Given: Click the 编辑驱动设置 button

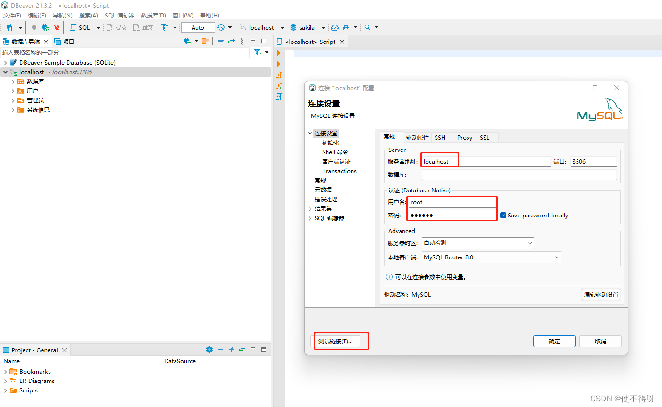Looking at the screenshot, I should (601, 294).
